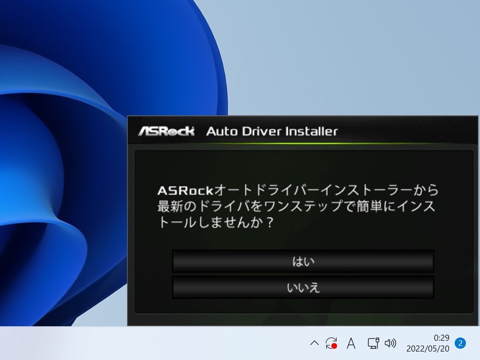Open notifications via the blue 2 badge
This screenshot has width=480, height=360.
point(460,344)
